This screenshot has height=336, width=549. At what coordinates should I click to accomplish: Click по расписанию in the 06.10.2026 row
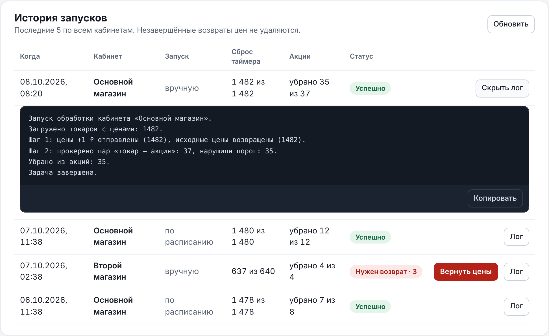click(189, 306)
